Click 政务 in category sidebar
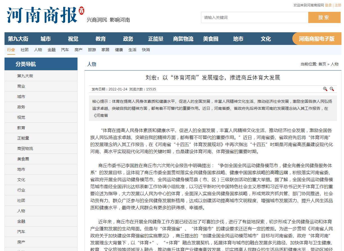This screenshot has width=344, height=251. (41, 107)
